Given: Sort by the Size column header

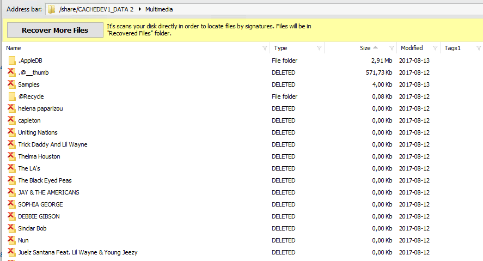Looking at the screenshot, I should point(365,48).
